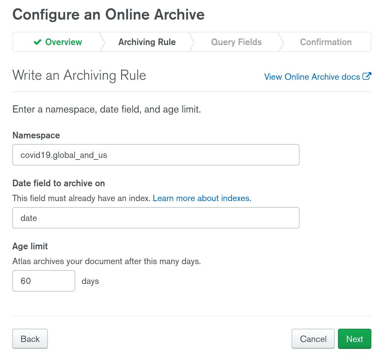Screen dimensions: 383x359
Task: Click the 'Date field to archive on' label
Action: coord(59,183)
